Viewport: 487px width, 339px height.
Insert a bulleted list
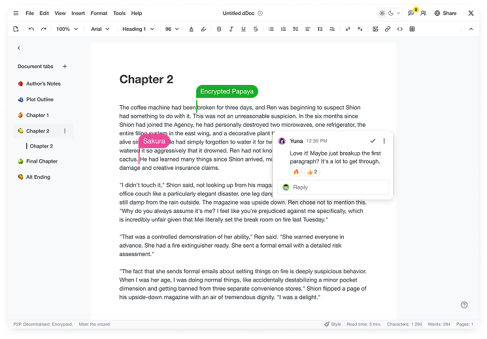pos(271,29)
